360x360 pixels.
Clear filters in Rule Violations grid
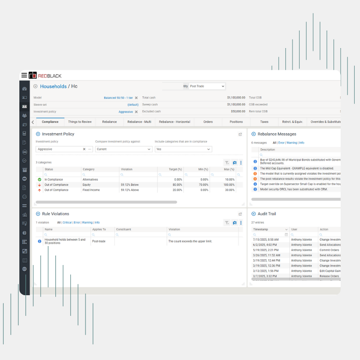click(x=227, y=222)
